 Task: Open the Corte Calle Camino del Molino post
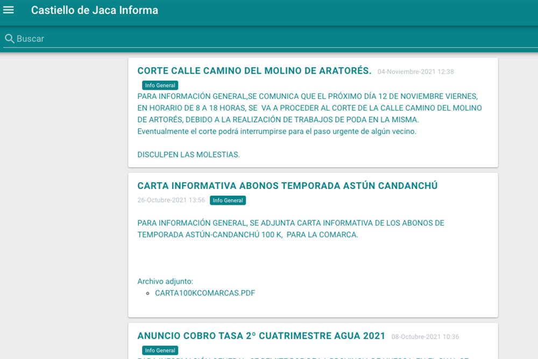(254, 71)
